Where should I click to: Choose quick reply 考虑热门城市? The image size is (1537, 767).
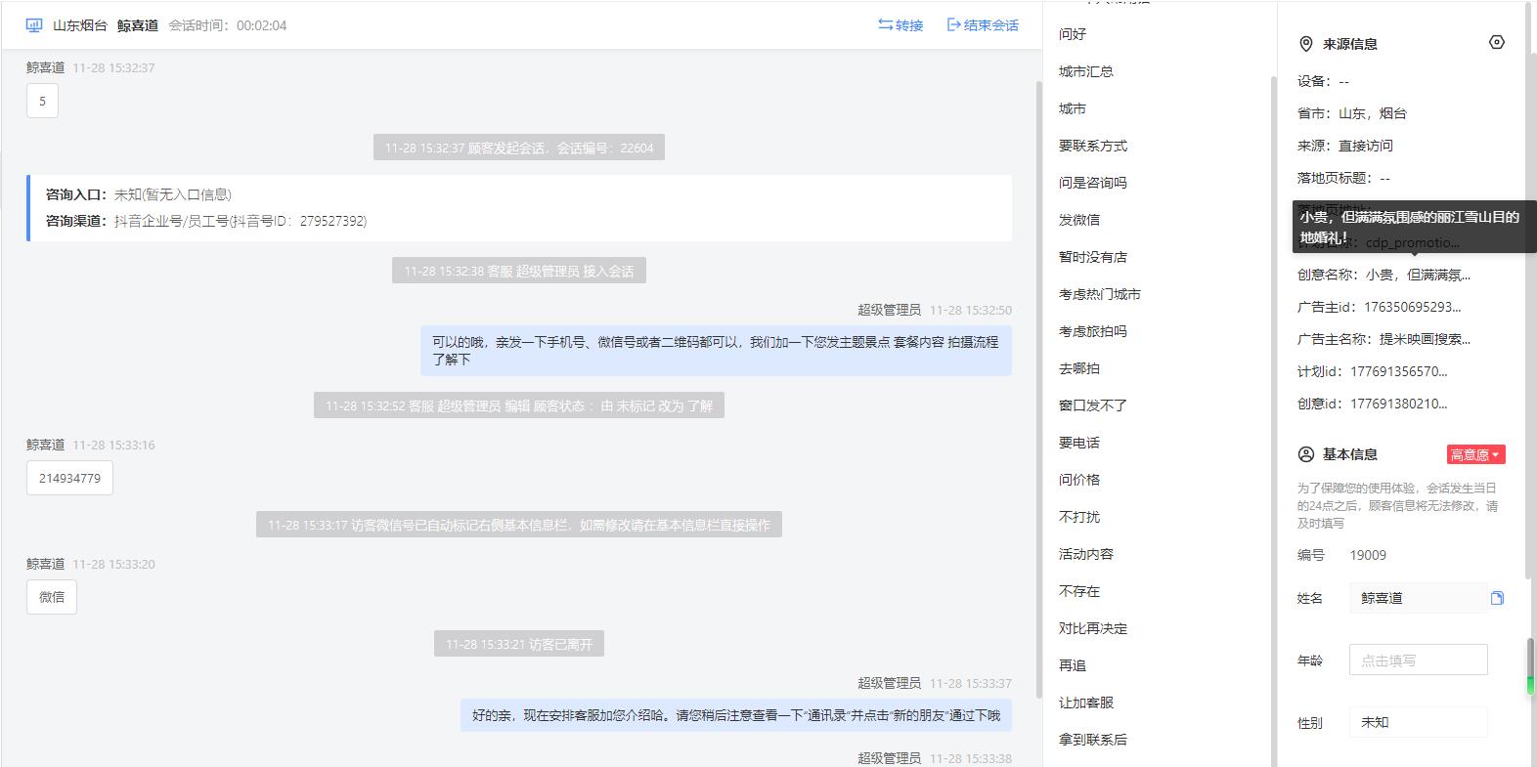[x=1100, y=294]
